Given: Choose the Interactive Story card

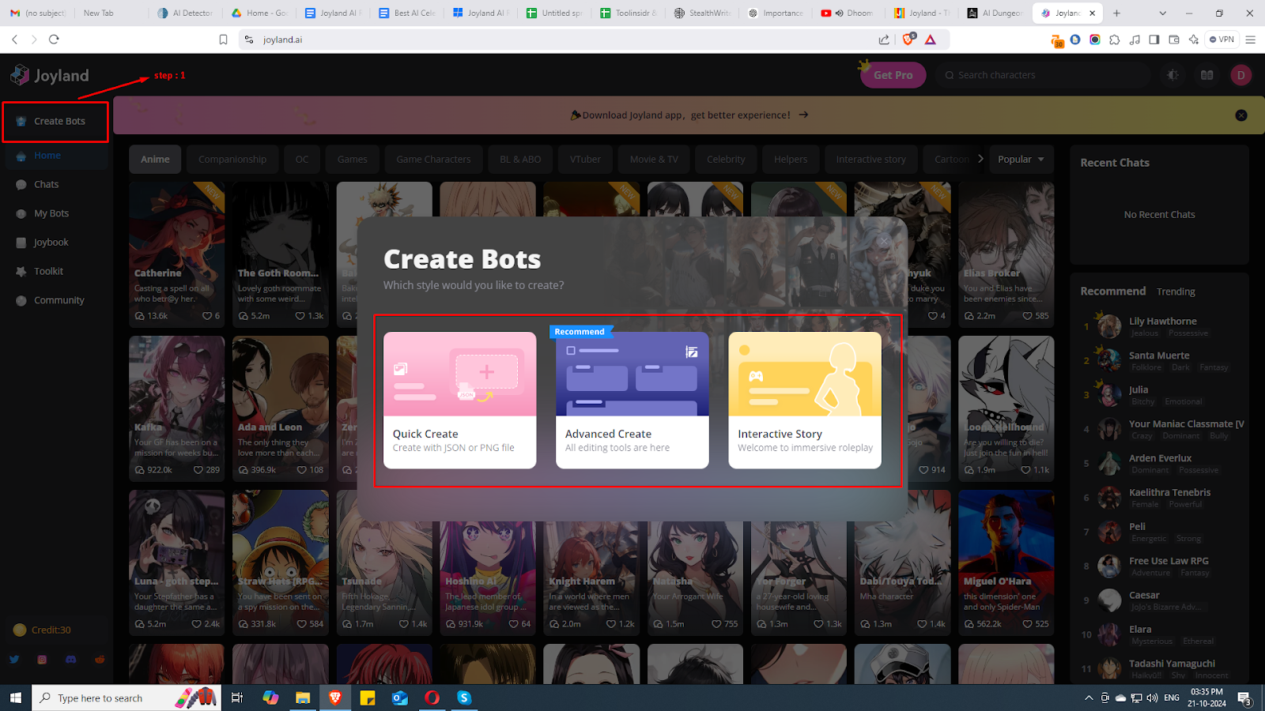Looking at the screenshot, I should (x=805, y=400).
